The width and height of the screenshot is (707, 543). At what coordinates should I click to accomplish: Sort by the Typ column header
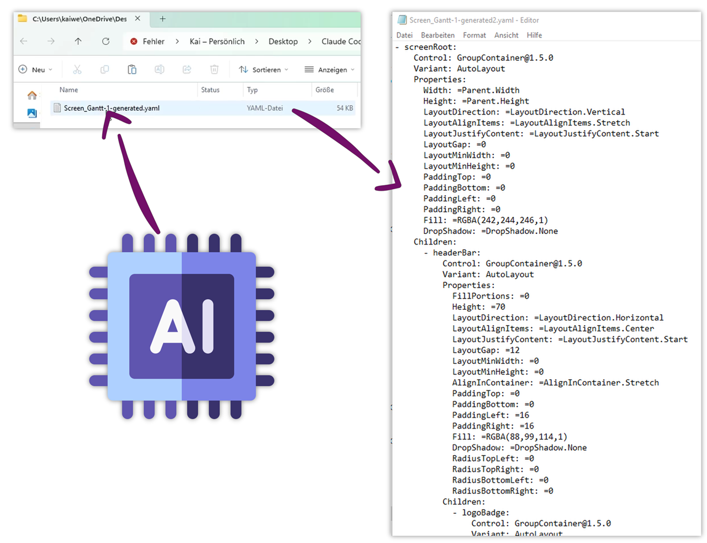(252, 90)
